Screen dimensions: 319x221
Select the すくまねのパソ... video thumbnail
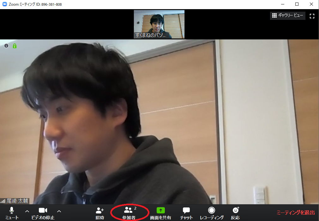coord(159,24)
